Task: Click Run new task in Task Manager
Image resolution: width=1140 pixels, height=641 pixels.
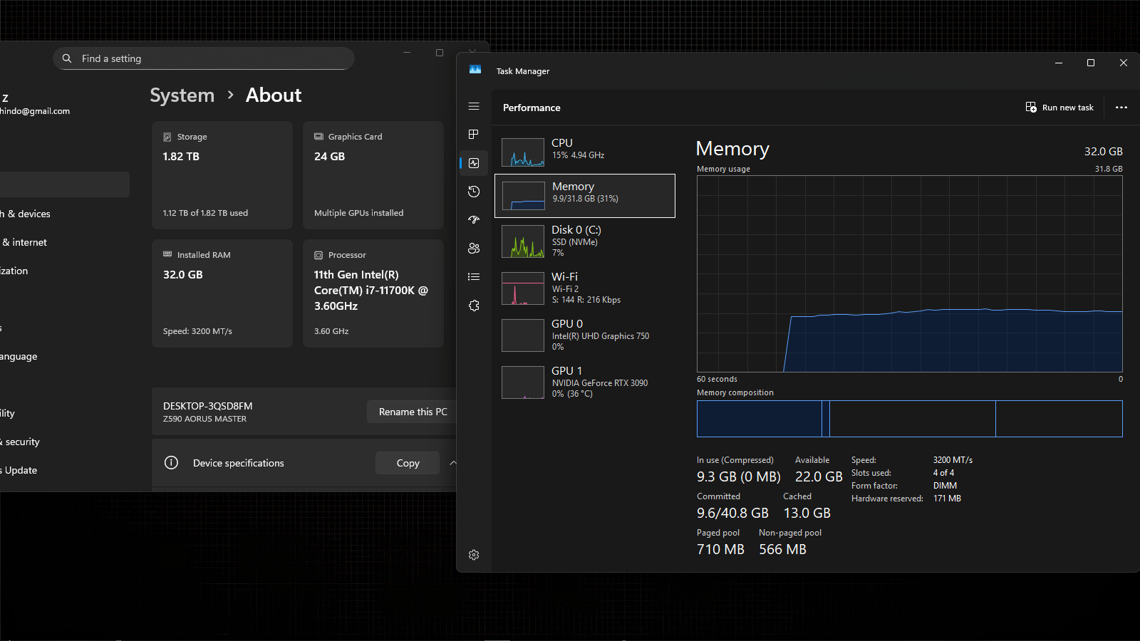Action: 1059,108
